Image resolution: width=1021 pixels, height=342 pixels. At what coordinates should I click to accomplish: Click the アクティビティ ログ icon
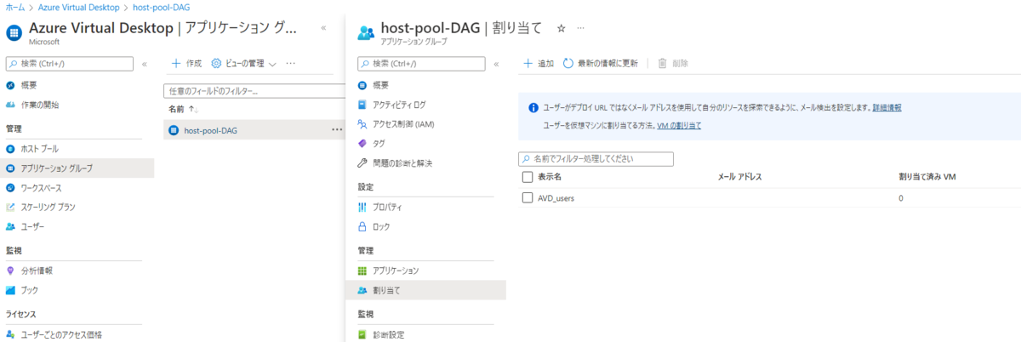click(363, 105)
